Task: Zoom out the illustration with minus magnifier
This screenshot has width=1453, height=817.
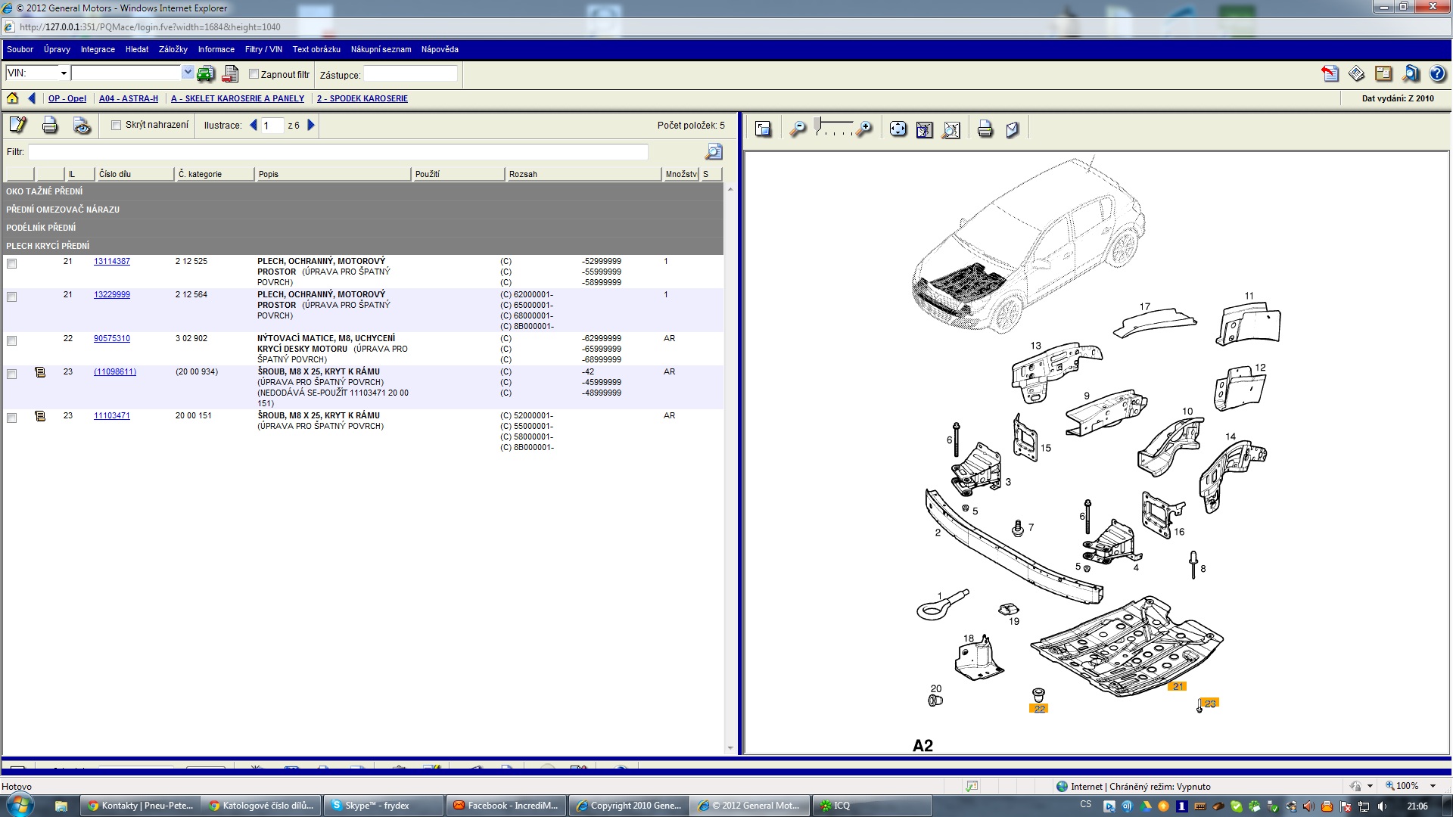Action: tap(797, 129)
